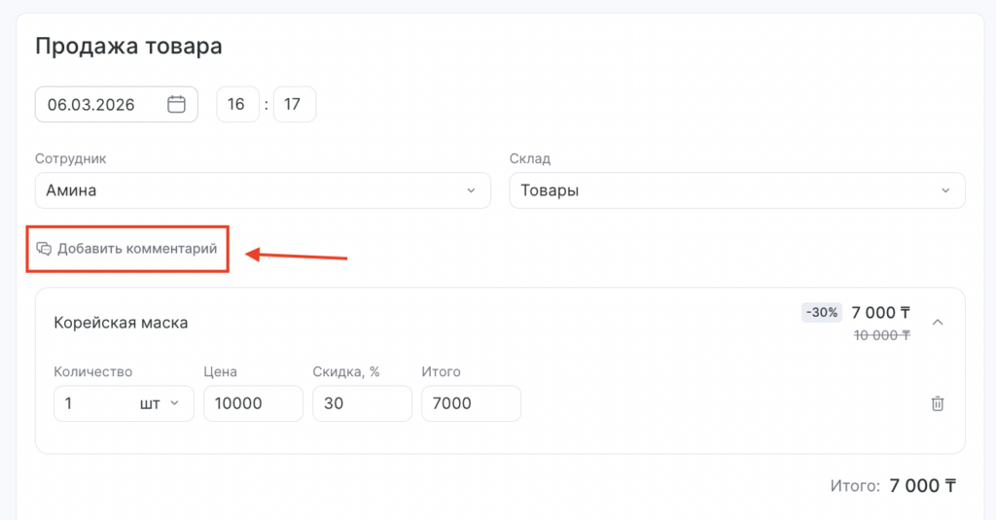Click the hours field showing 16
Image resolution: width=996 pixels, height=520 pixels.
237,105
